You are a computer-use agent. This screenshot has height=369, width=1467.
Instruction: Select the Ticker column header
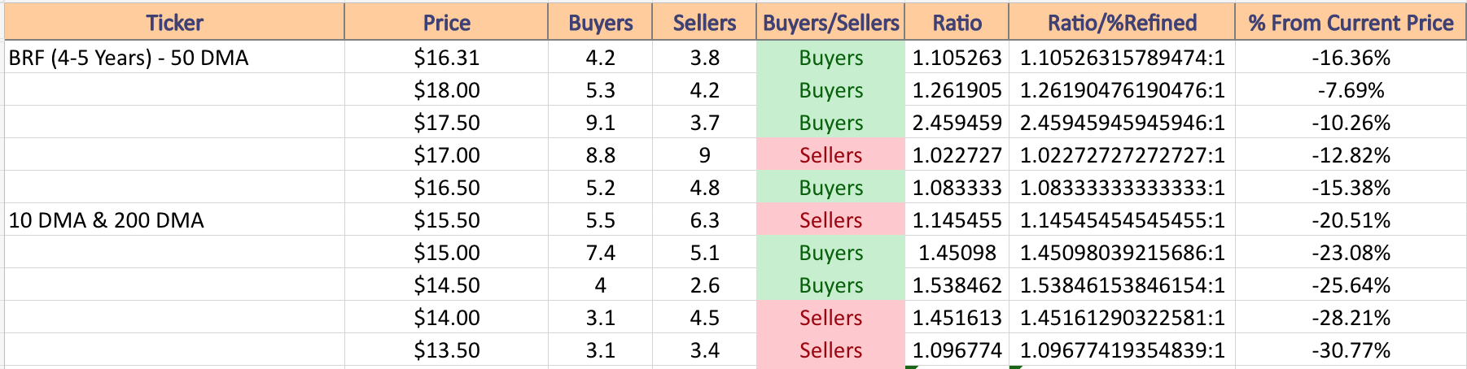(x=174, y=22)
